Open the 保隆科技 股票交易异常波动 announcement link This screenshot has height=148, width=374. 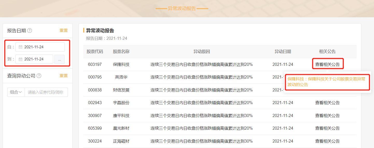point(326,82)
